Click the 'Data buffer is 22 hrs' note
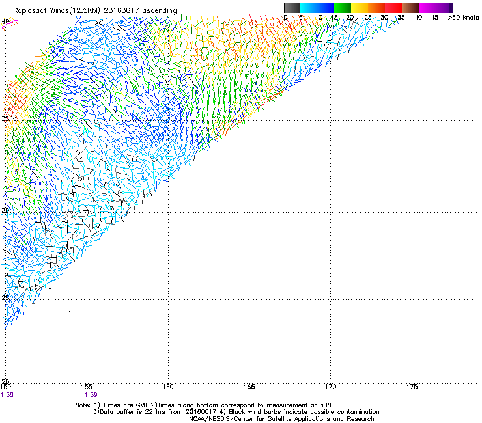 236,412
